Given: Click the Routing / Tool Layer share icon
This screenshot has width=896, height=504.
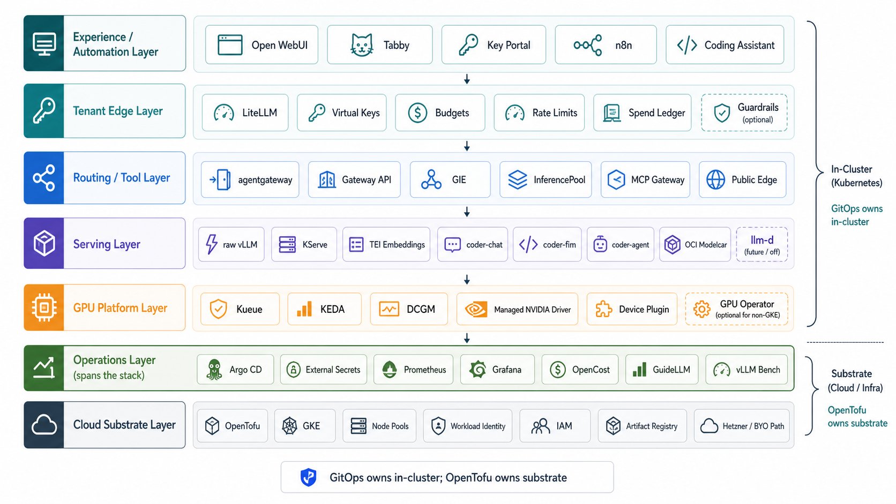Looking at the screenshot, I should [x=44, y=178].
